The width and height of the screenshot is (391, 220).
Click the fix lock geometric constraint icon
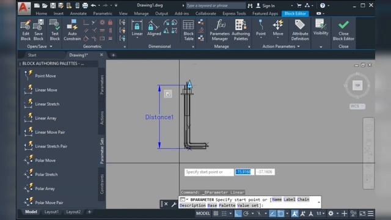[x=110, y=23]
